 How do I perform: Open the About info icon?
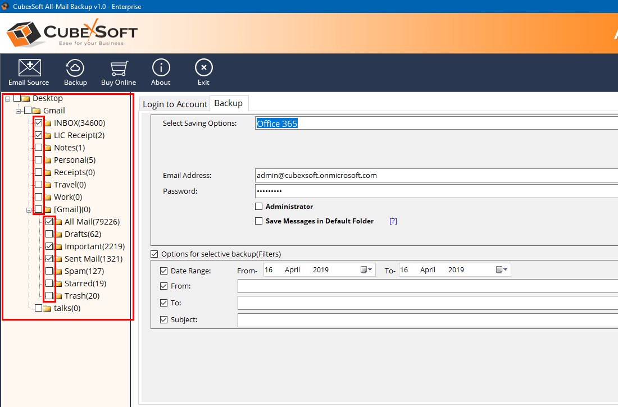coord(161,68)
